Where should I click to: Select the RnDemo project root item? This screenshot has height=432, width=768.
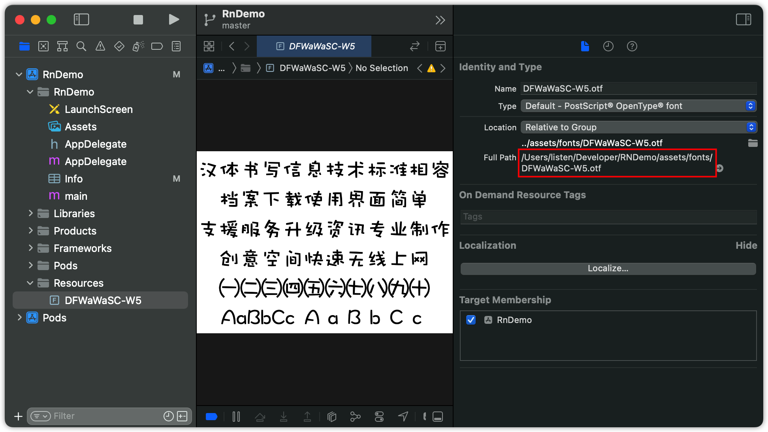[62, 74]
